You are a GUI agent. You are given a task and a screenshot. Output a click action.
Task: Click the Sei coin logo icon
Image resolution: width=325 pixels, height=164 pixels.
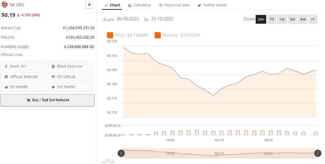(x=4, y=5)
